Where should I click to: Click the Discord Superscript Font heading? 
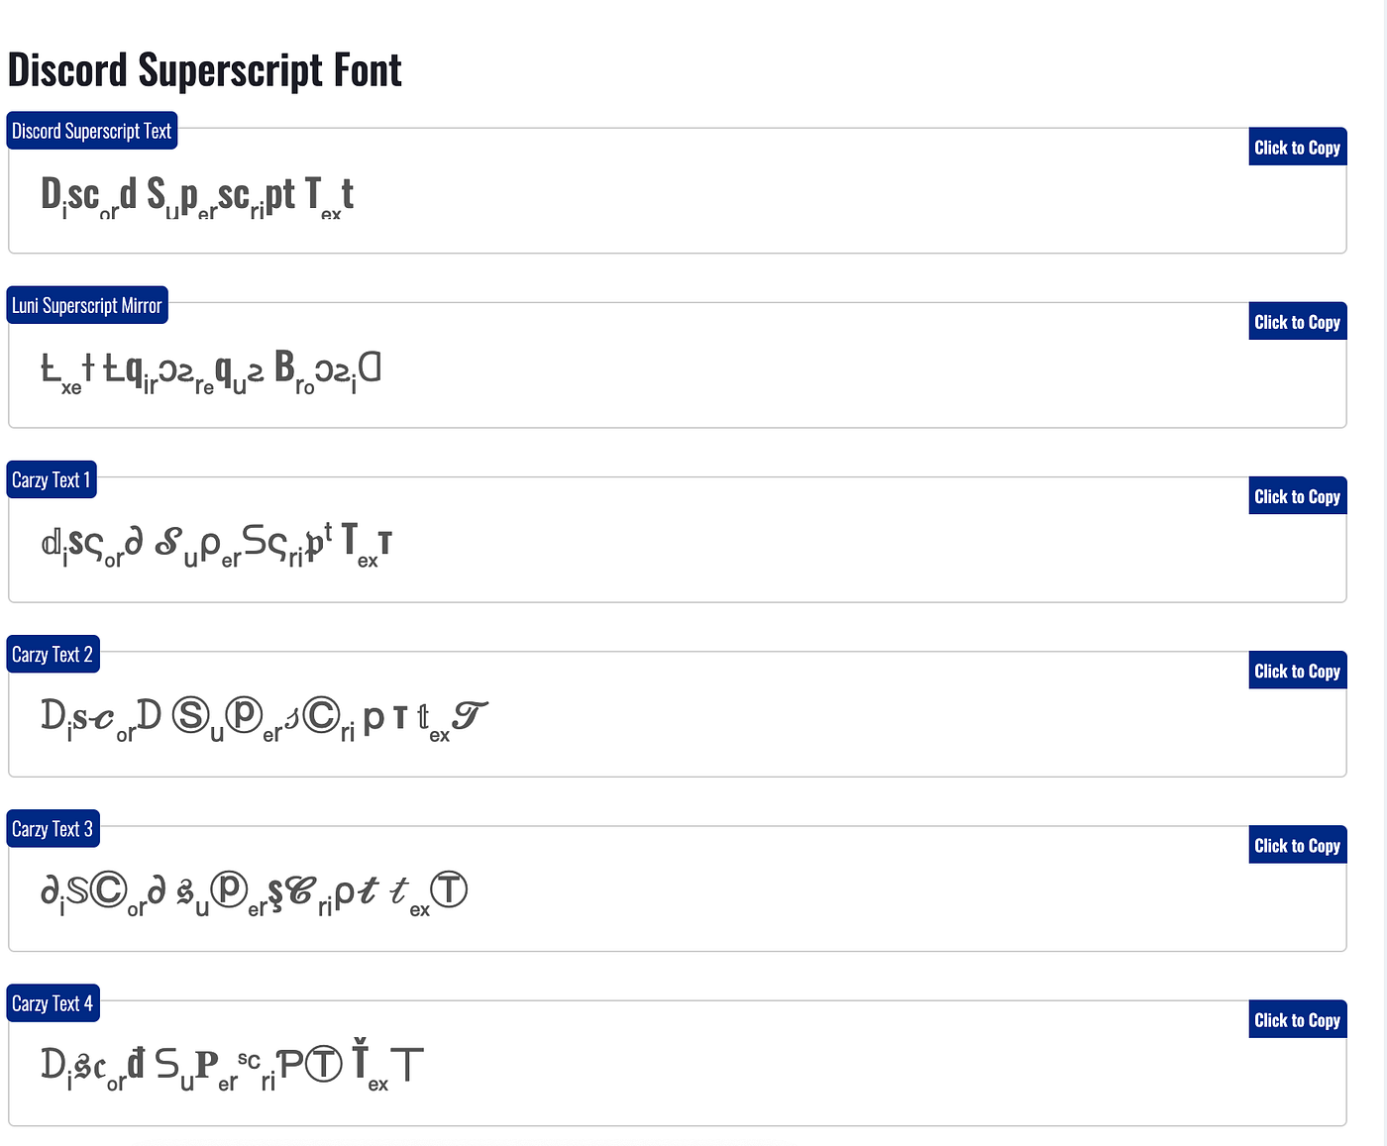click(204, 68)
